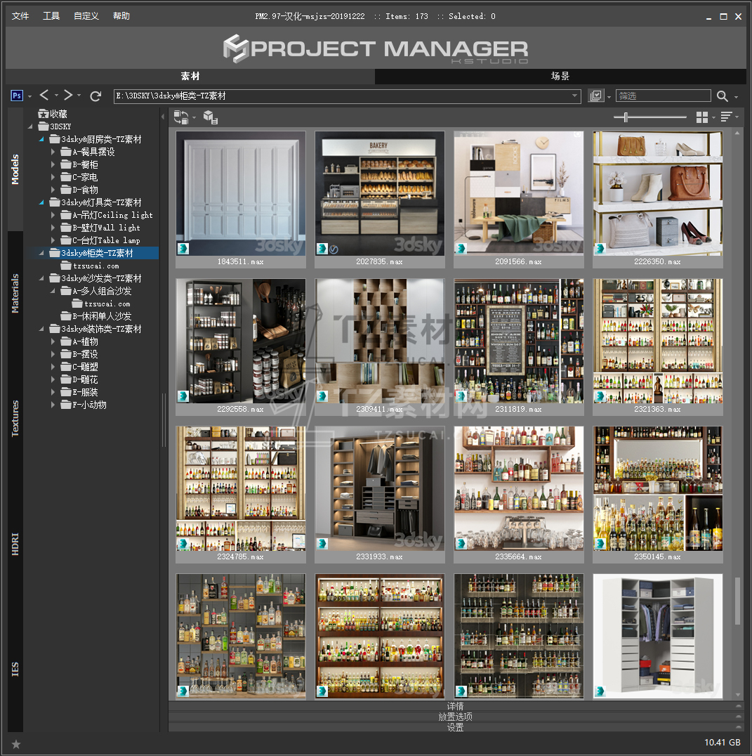
Task: Select the 2027835.max bakery thumbnail
Action: click(379, 193)
